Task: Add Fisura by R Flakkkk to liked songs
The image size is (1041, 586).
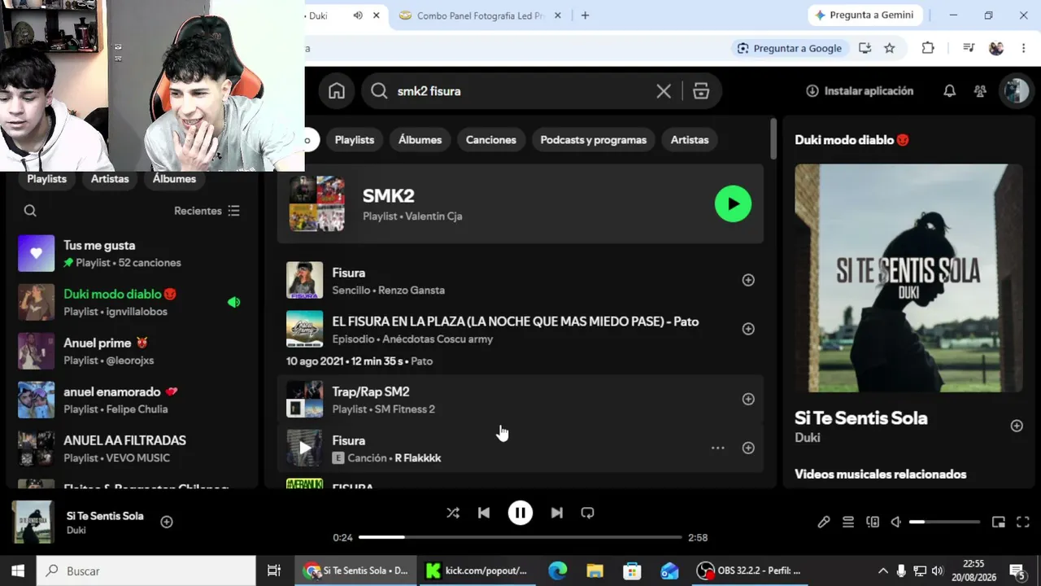Action: pos(748,448)
